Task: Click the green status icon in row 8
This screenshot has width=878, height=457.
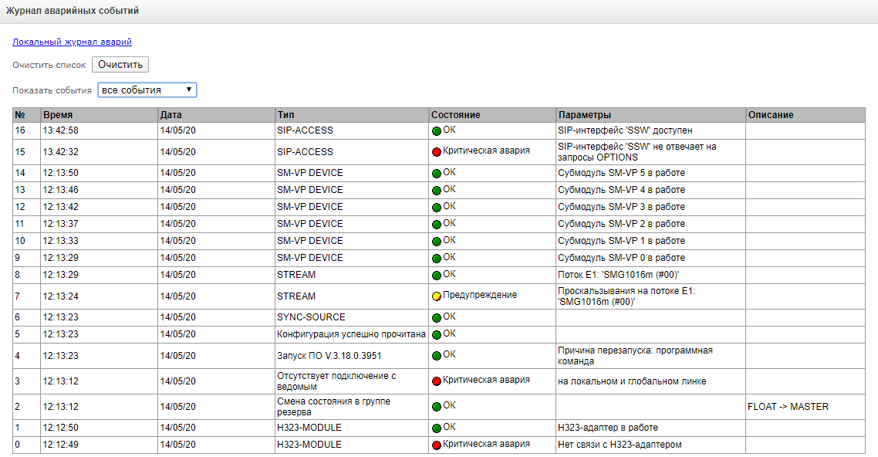Action: click(437, 276)
